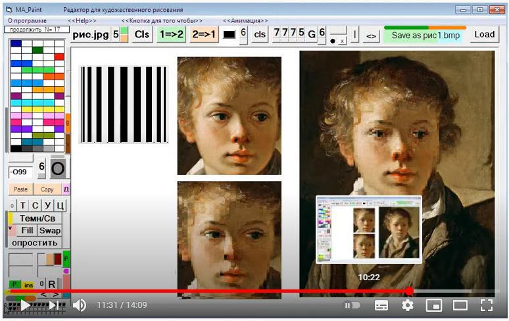Enter fullscreen mode
The image size is (509, 321).
(486, 305)
